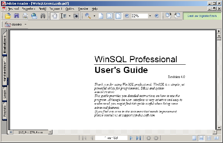Select the Snapshot camera tool

[76, 16]
